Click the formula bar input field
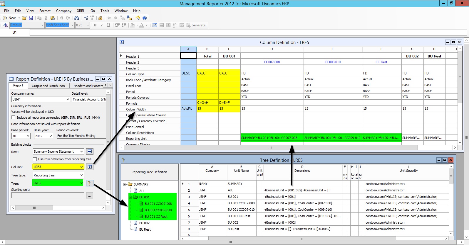The height and width of the screenshot is (245, 469). pos(248,33)
